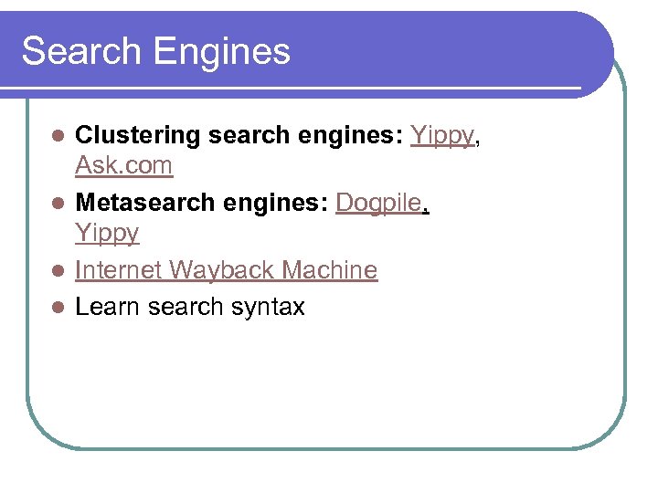This screenshot has width=658, height=493.
Task: Open the Yippy link below Dogpile
Action: click(x=107, y=234)
